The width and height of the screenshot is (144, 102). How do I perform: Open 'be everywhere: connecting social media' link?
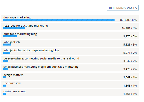41,58
